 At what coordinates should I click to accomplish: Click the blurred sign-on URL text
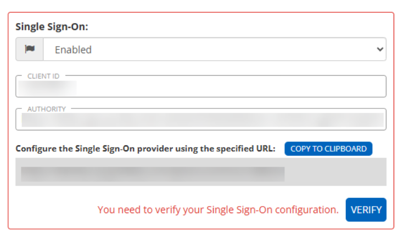(153, 174)
